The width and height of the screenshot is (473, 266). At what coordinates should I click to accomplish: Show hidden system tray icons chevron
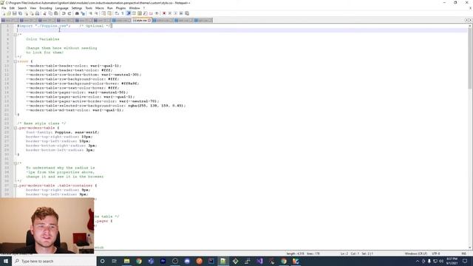418,261
